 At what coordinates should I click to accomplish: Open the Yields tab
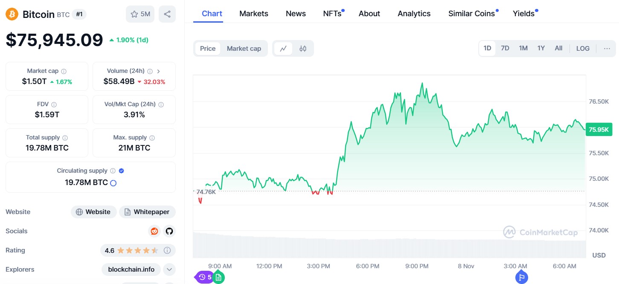[525, 14]
